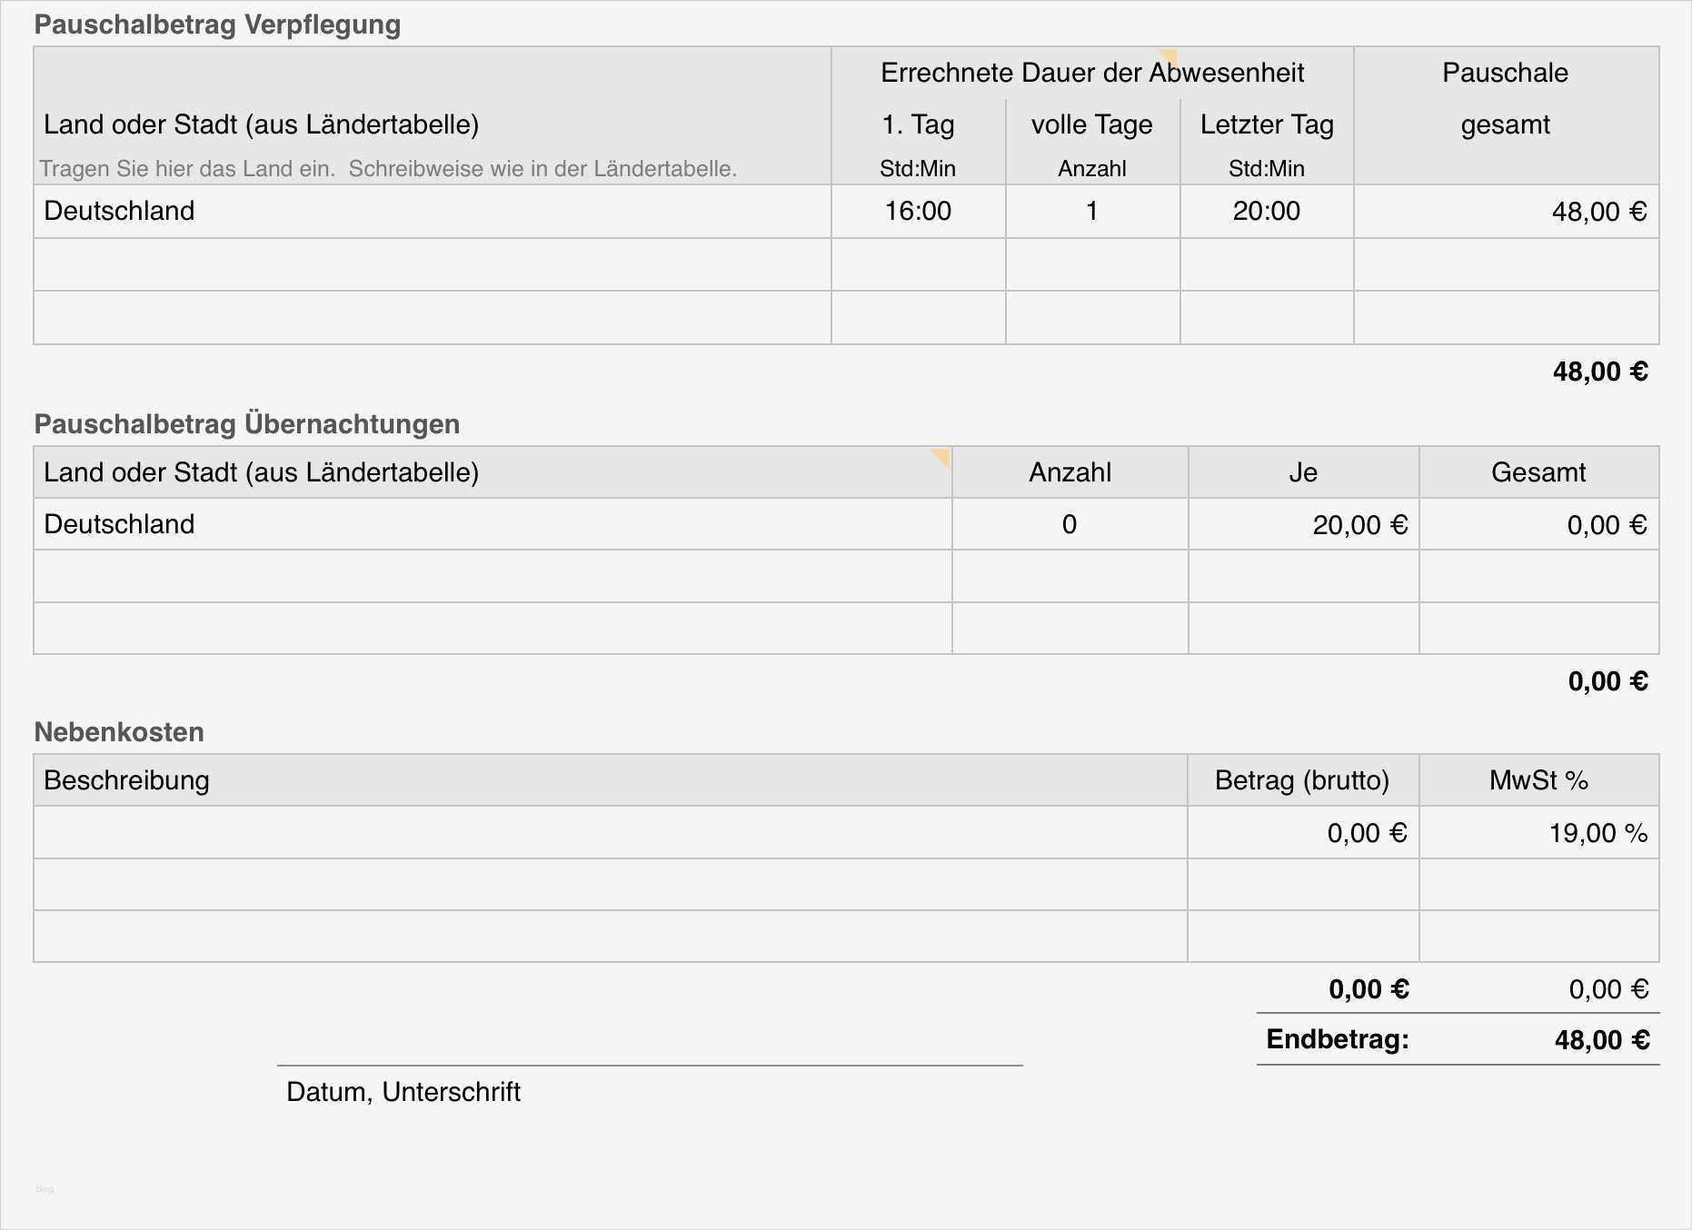Image resolution: width=1692 pixels, height=1230 pixels.
Task: Click the Beschreibung column header
Action: pos(610,780)
